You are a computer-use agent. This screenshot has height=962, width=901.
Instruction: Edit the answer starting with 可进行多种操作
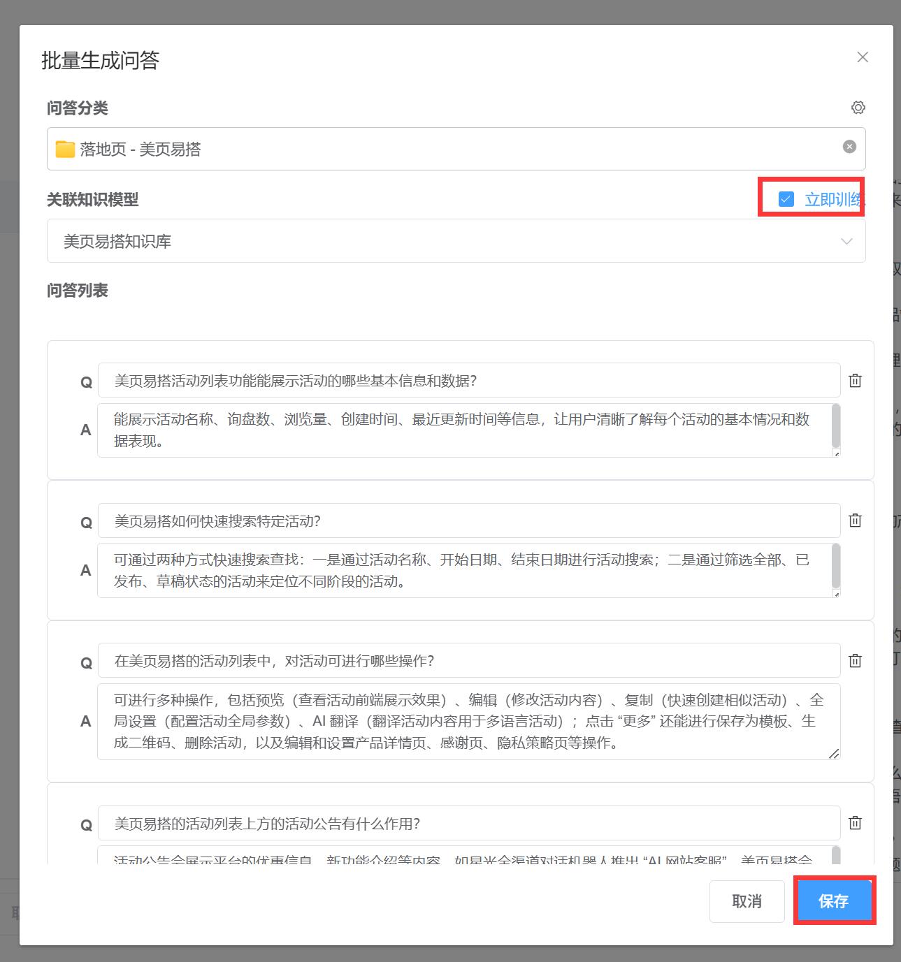(469, 721)
